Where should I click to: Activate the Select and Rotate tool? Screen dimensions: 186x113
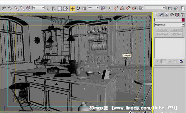[x=78, y=8]
